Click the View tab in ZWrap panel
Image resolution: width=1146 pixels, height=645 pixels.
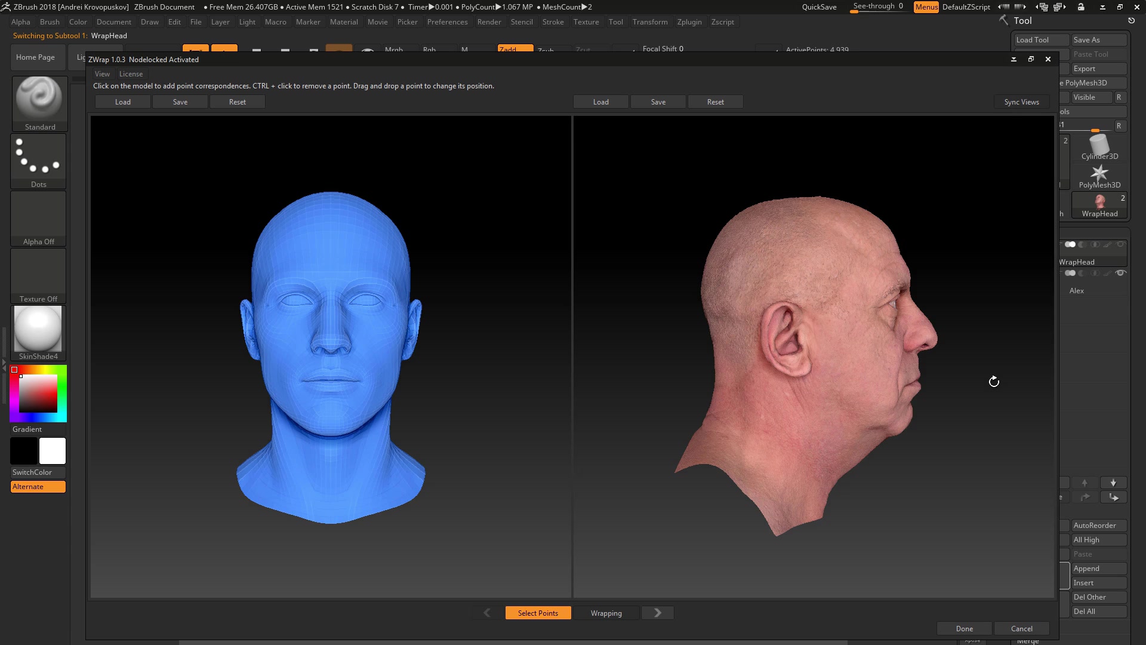click(102, 73)
